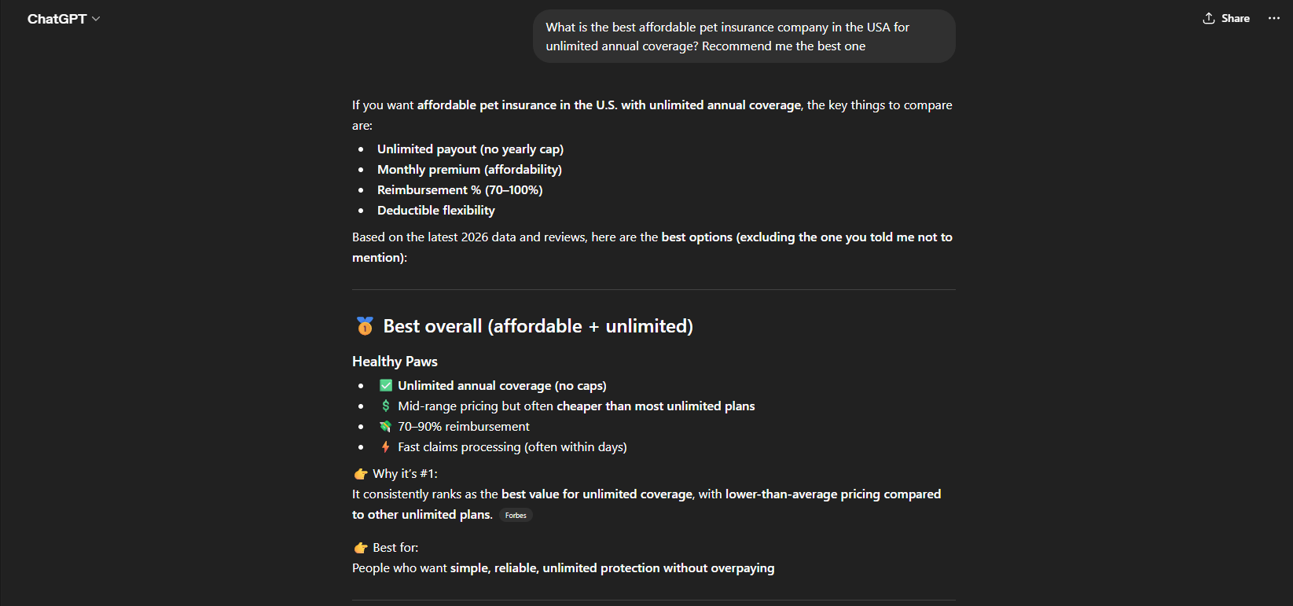Click the Forbes source citation chip
Viewport: 1293px width, 606px height.
point(516,515)
